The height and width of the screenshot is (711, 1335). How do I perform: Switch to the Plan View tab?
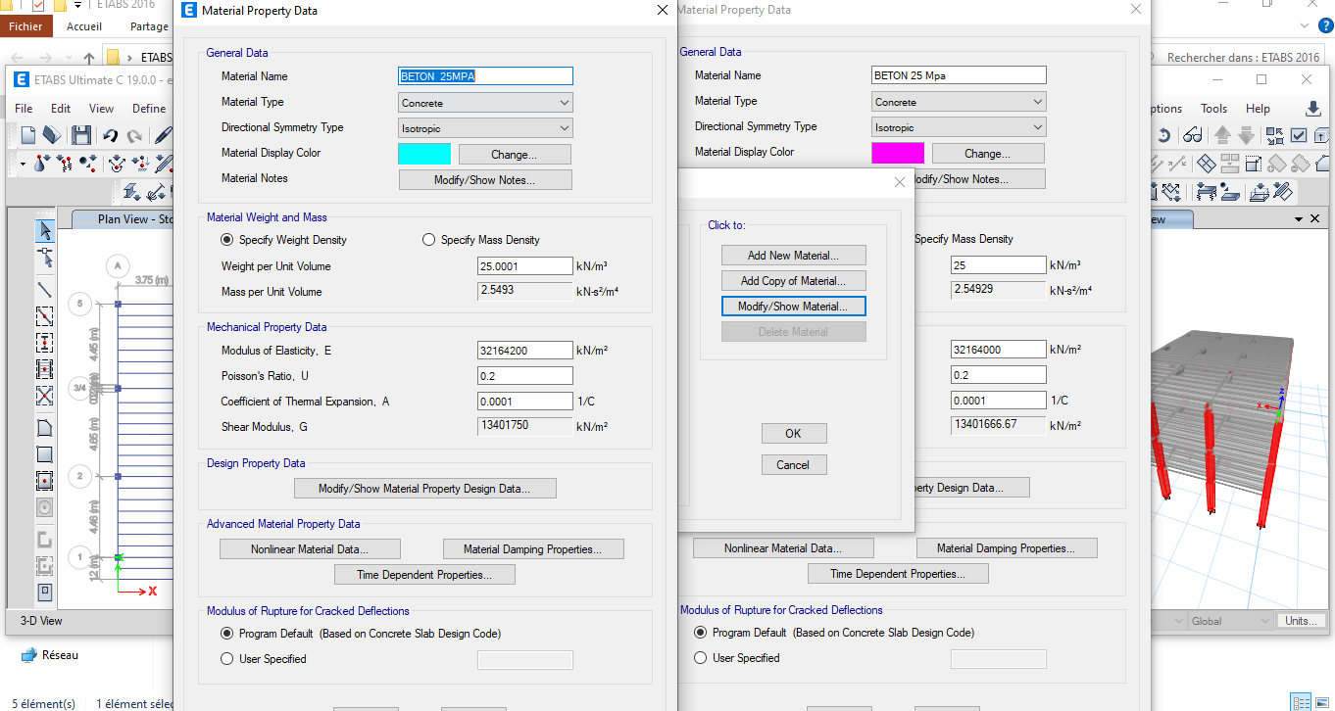(x=123, y=219)
